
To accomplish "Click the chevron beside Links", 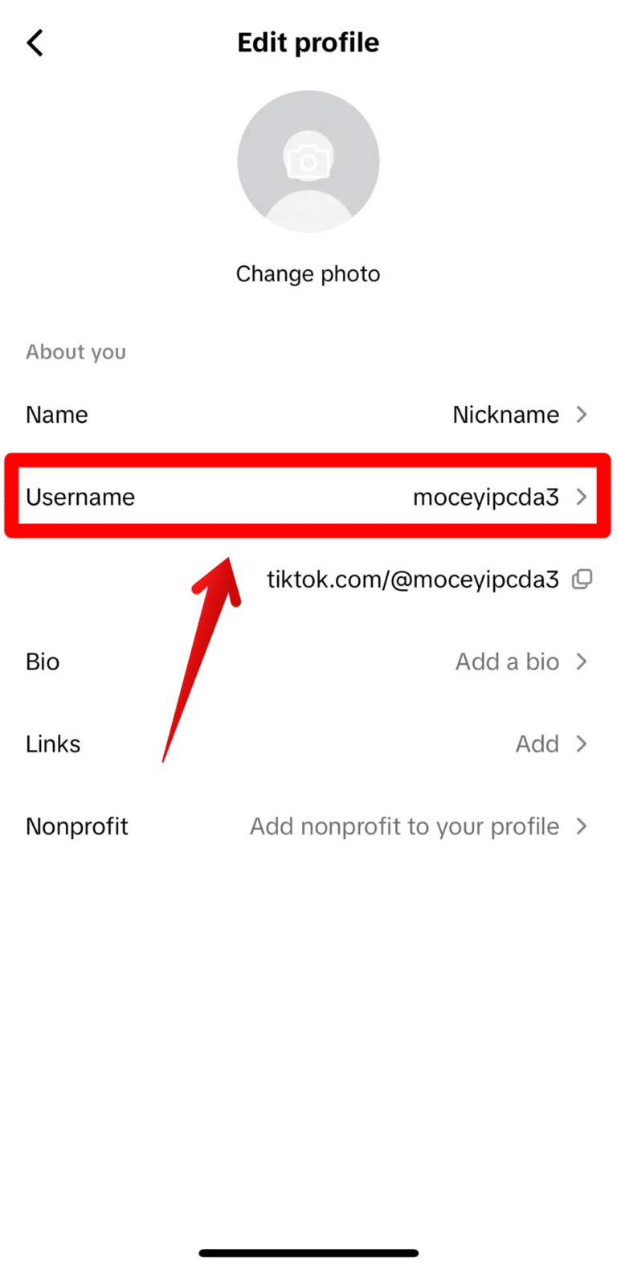I will point(581,744).
